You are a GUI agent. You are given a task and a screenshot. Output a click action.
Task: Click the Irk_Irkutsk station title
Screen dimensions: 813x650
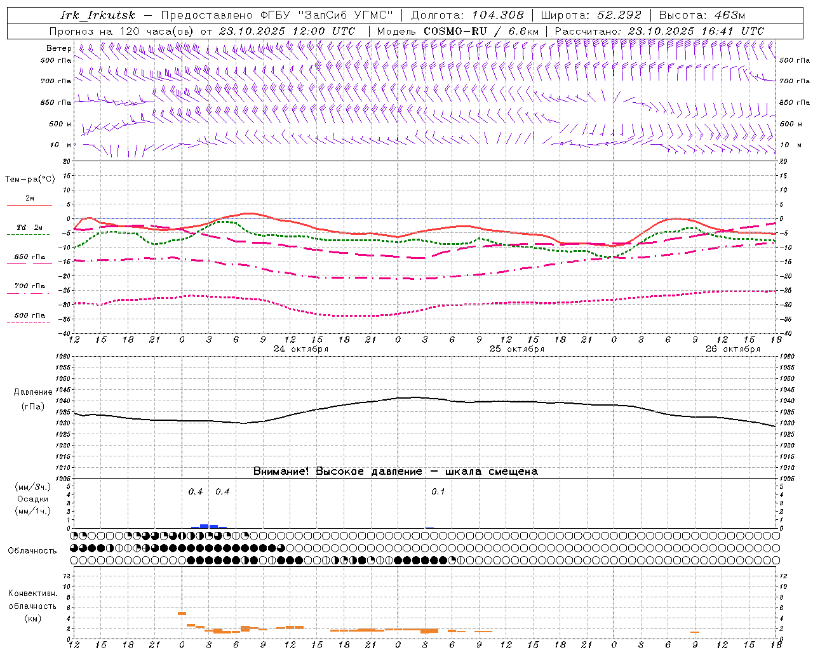pos(98,15)
